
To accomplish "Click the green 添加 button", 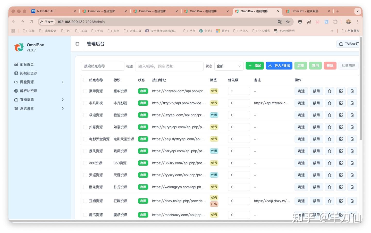I will pyautogui.click(x=255, y=66).
